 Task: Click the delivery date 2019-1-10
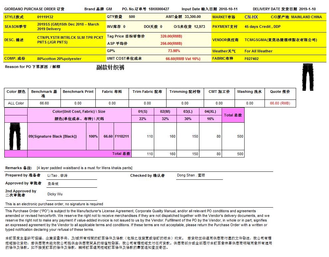[307, 9]
